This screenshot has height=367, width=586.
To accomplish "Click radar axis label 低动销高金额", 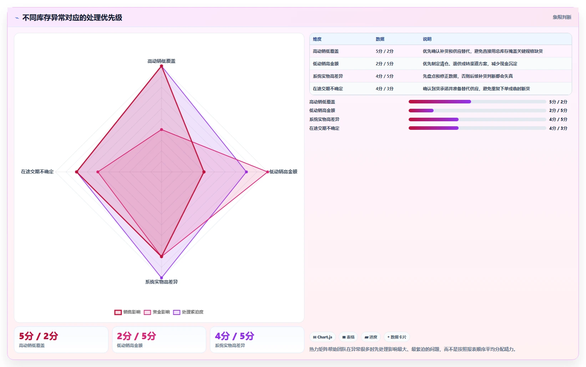I will point(283,172).
